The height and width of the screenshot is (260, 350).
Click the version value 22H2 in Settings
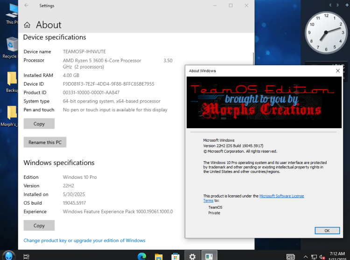(x=68, y=186)
